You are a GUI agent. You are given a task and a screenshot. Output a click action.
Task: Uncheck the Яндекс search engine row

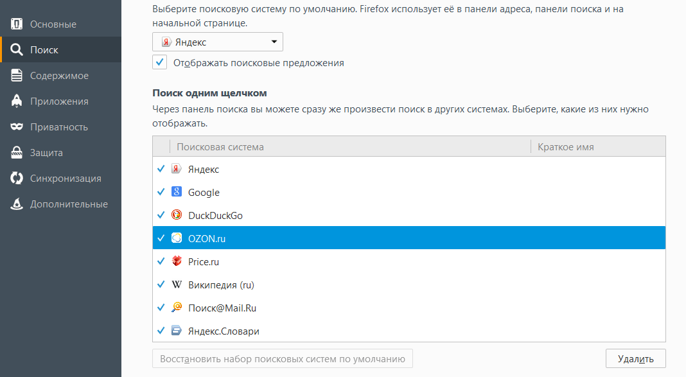click(x=161, y=169)
